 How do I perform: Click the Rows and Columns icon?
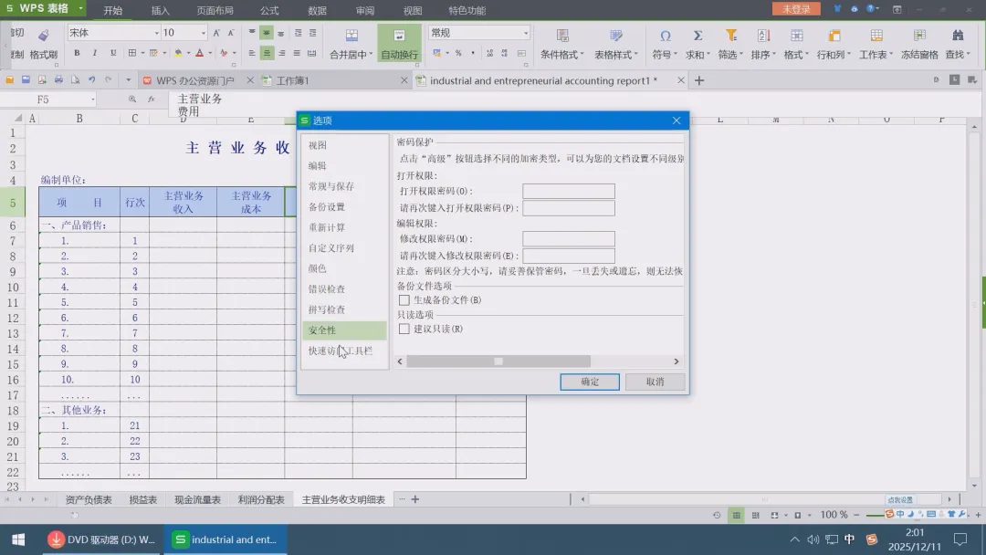pos(834,36)
